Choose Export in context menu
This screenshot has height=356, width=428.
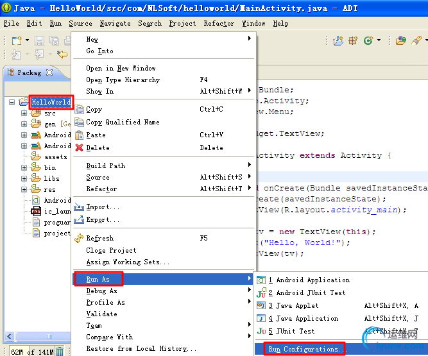(164, 220)
